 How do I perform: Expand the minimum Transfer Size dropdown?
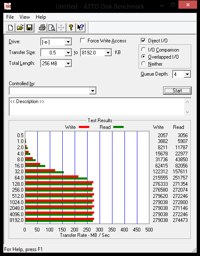pyautogui.click(x=68, y=52)
